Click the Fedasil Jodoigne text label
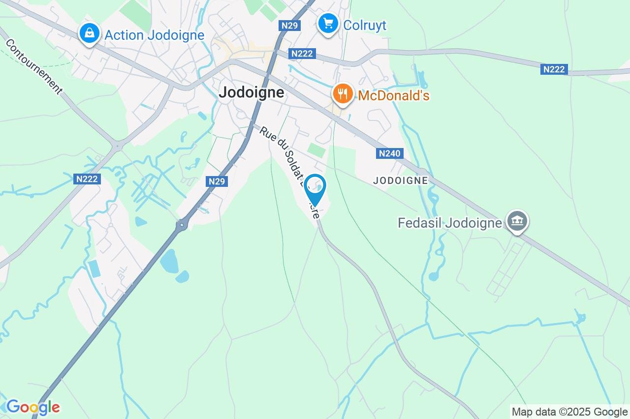The height and width of the screenshot is (419, 630). (450, 223)
